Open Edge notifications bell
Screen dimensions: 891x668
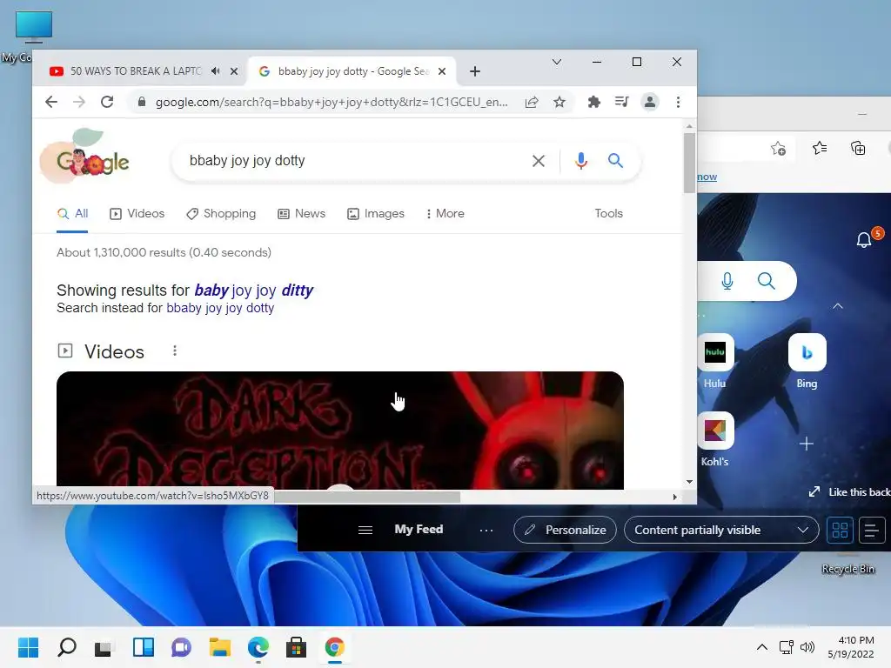[x=864, y=240]
